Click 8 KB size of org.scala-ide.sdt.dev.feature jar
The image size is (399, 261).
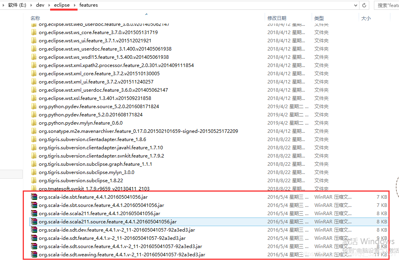coord(382,230)
